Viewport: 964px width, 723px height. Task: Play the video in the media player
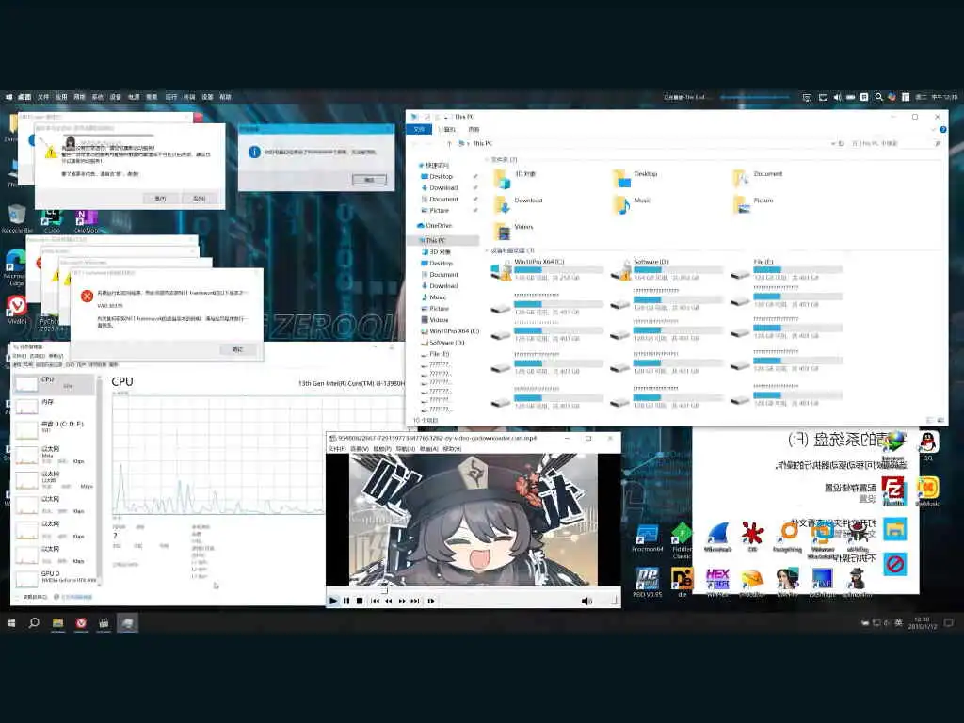pyautogui.click(x=333, y=601)
